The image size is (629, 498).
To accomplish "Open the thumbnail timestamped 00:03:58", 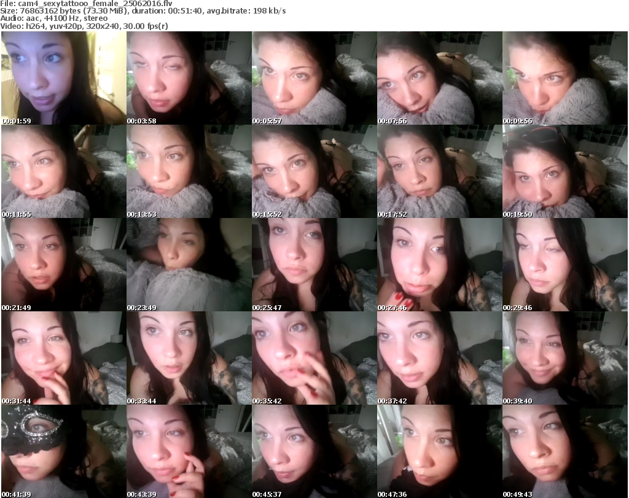I will 189,78.
